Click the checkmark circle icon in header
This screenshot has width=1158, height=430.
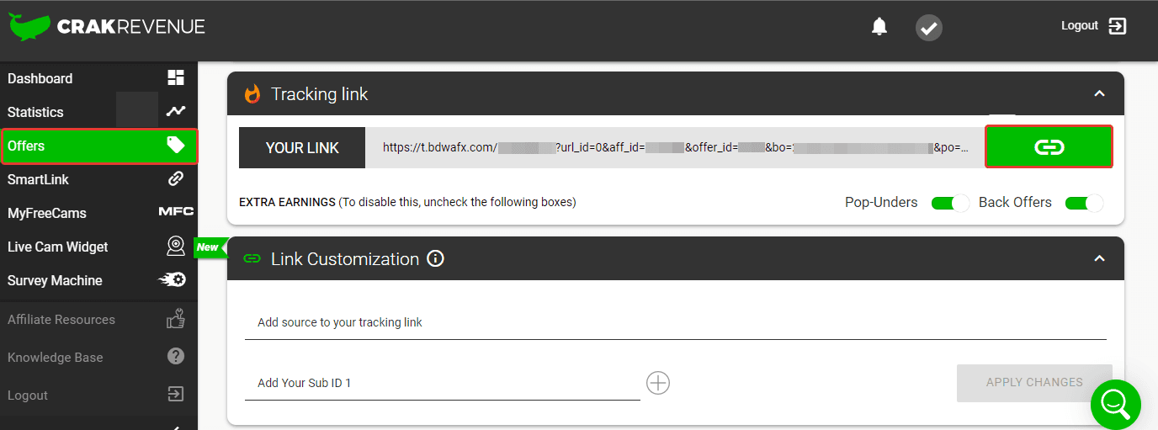[x=929, y=28]
